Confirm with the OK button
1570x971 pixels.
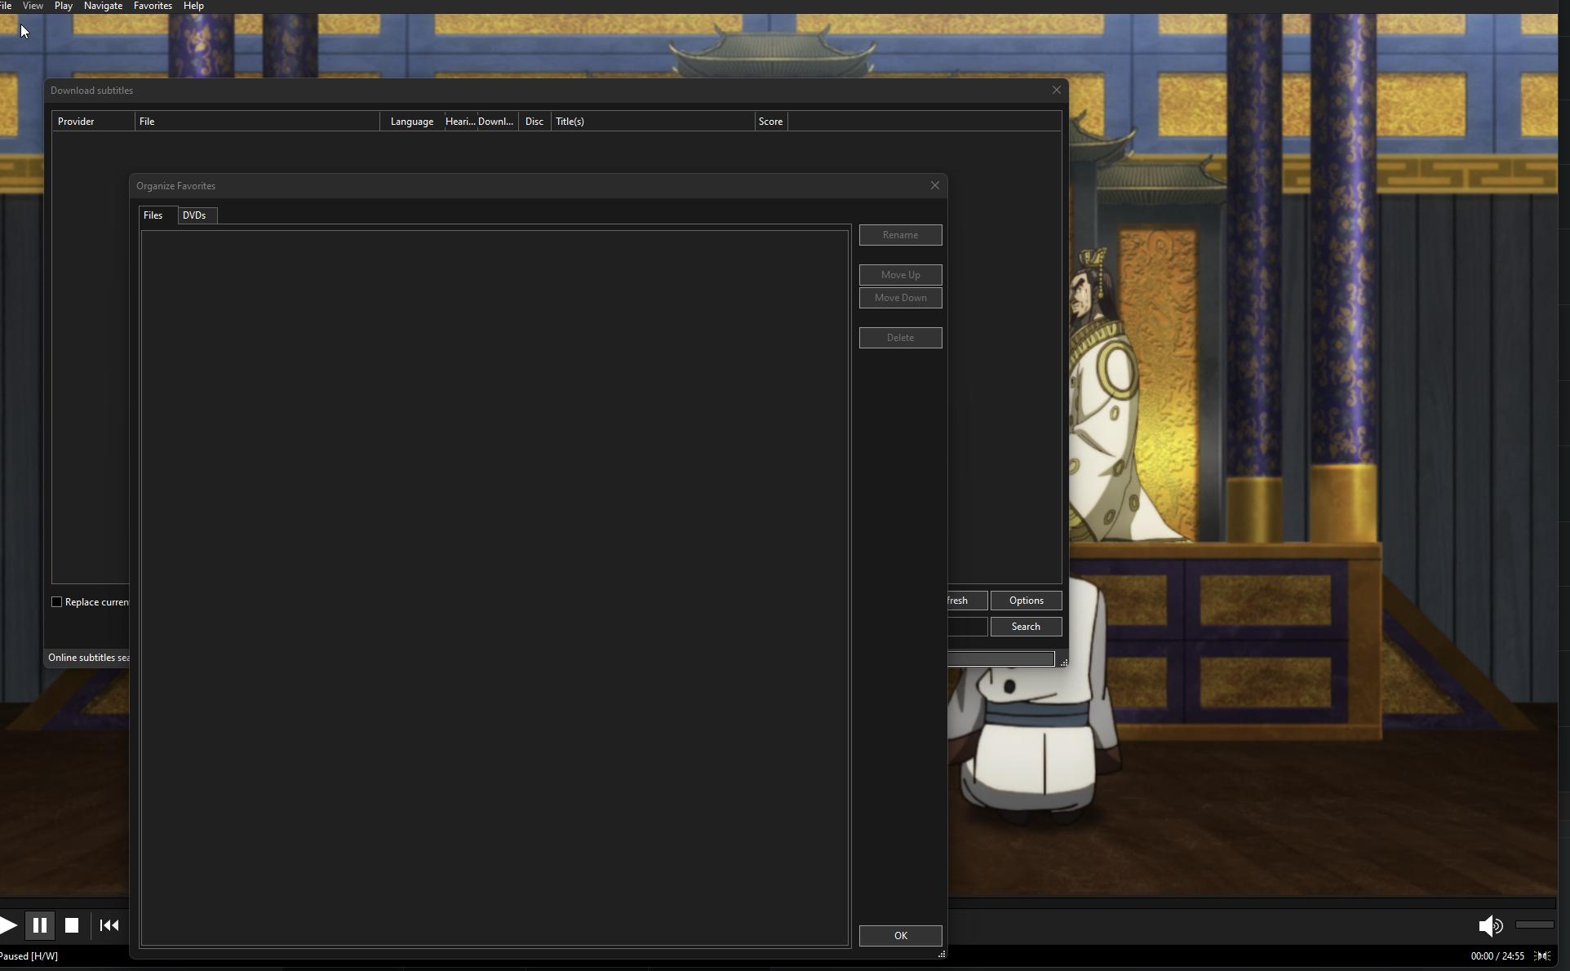click(x=899, y=936)
